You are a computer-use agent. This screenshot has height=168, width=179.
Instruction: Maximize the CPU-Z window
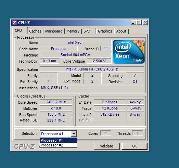(139, 23)
